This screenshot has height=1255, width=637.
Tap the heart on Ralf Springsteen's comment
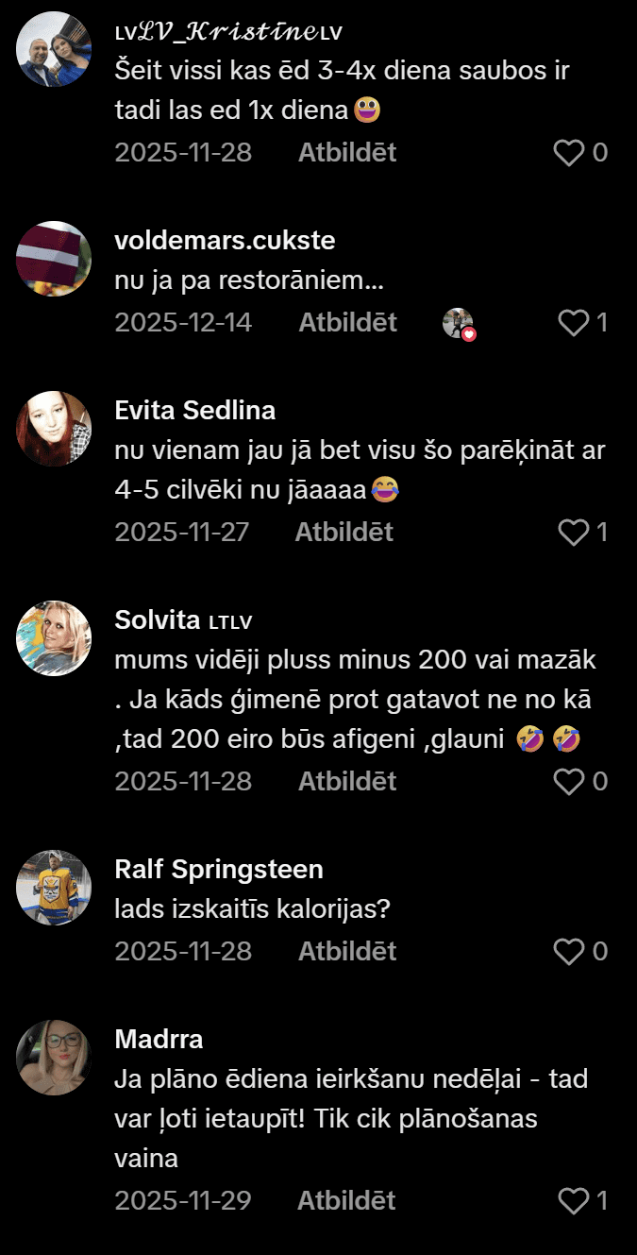pos(569,952)
